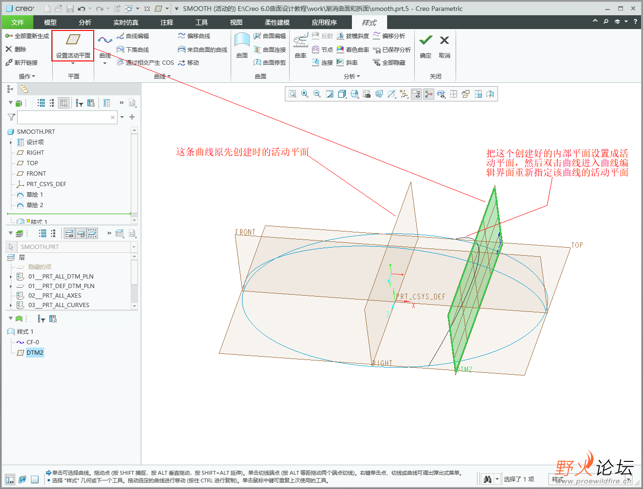Image resolution: width=643 pixels, height=489 pixels.
Task: Open the SMOOTH.PRT layer model dropdown
Action: tap(134, 247)
